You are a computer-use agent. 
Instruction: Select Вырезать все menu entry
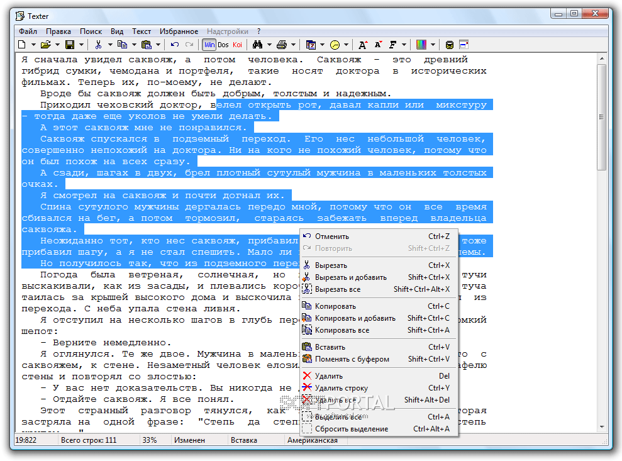[x=379, y=289]
